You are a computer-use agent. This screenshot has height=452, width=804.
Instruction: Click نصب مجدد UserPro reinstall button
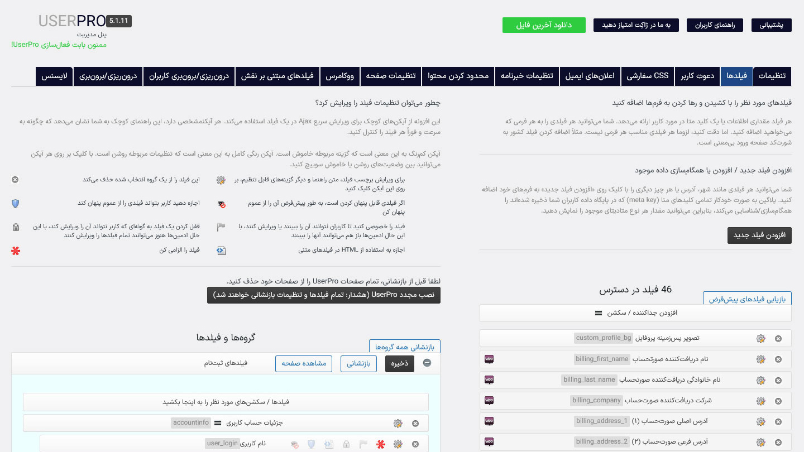tap(324, 295)
